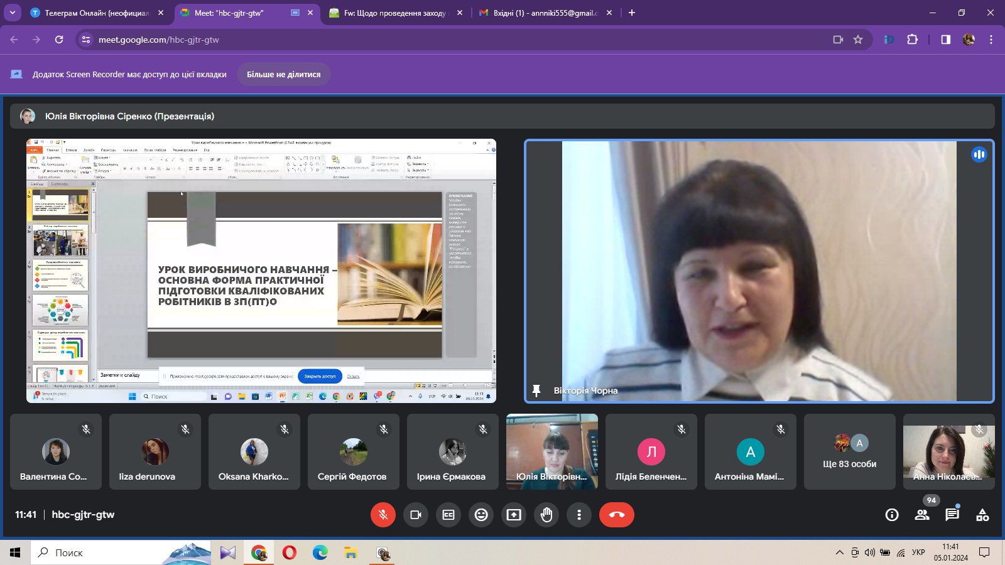Switch to Телеграм Онлайн browser tab
1005x565 pixels.
pyautogui.click(x=97, y=13)
